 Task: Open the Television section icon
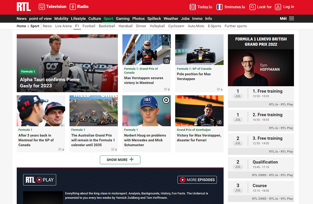tap(42, 7)
